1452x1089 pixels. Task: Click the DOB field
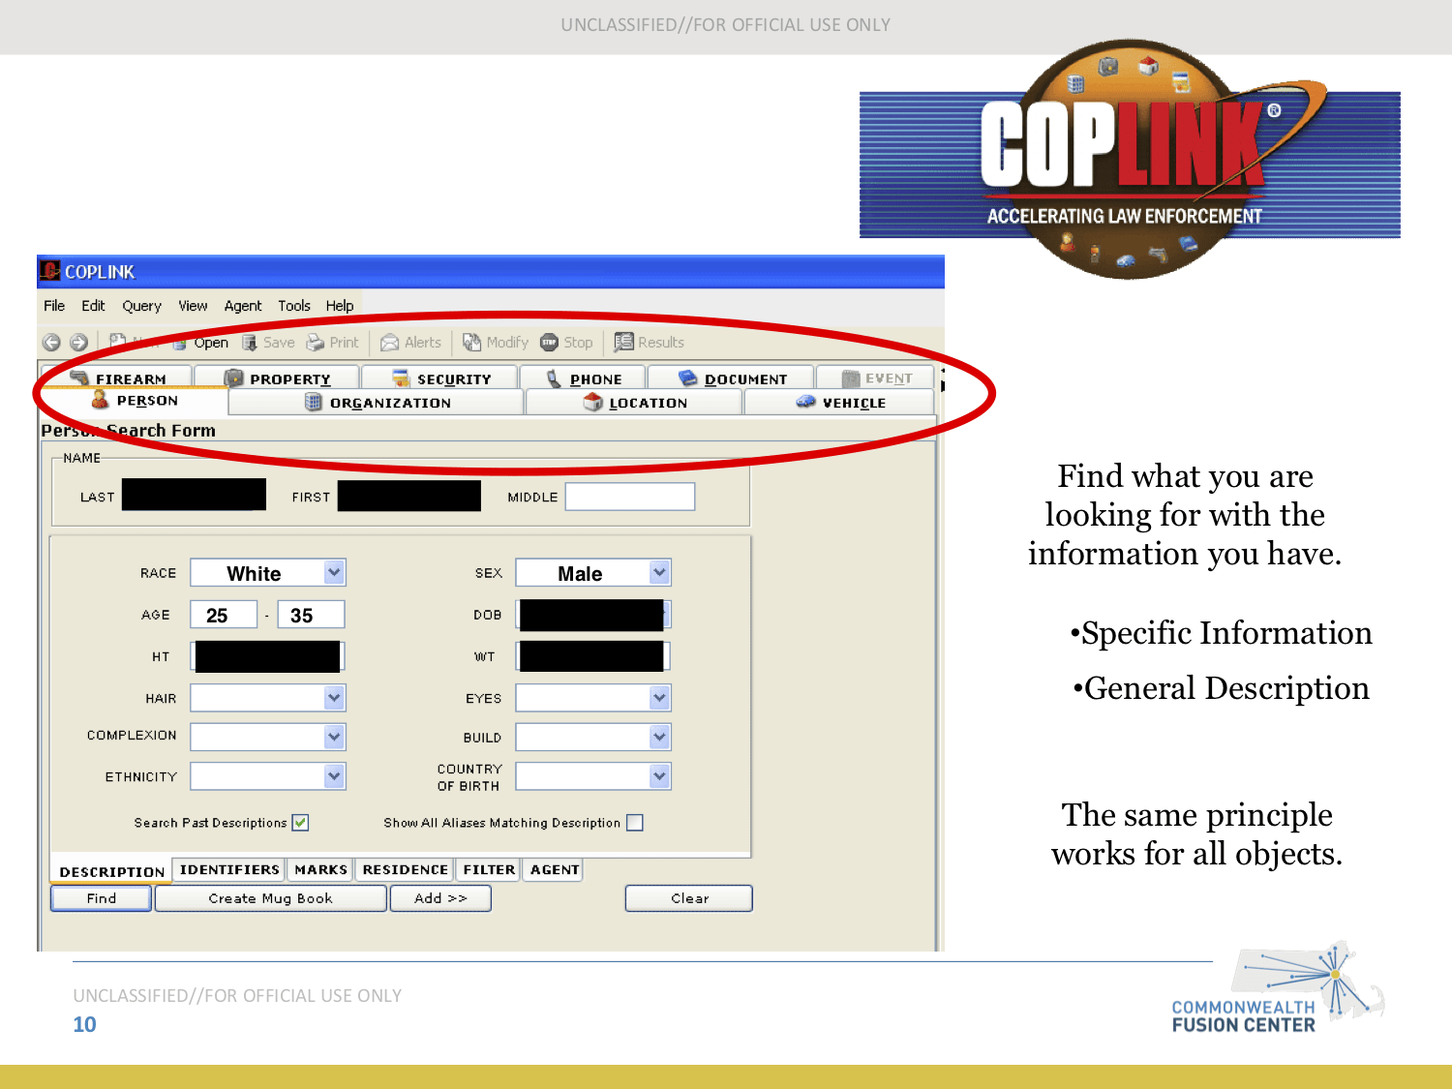click(593, 615)
